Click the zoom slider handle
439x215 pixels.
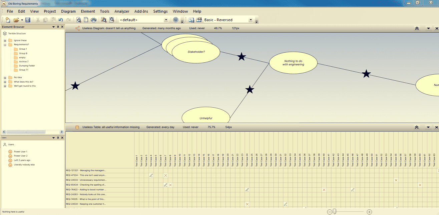coord(335,212)
